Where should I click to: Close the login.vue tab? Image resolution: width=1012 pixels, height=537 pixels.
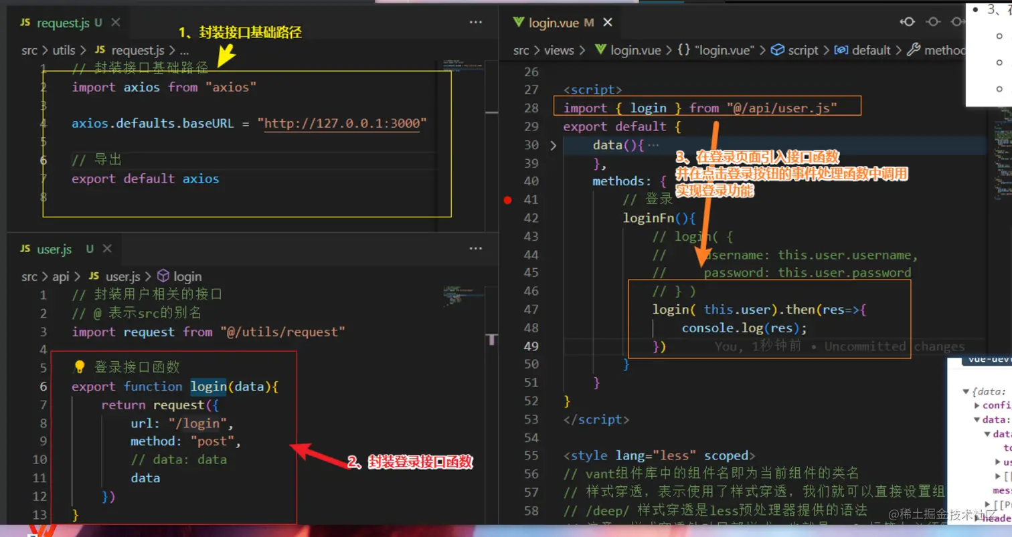(608, 22)
